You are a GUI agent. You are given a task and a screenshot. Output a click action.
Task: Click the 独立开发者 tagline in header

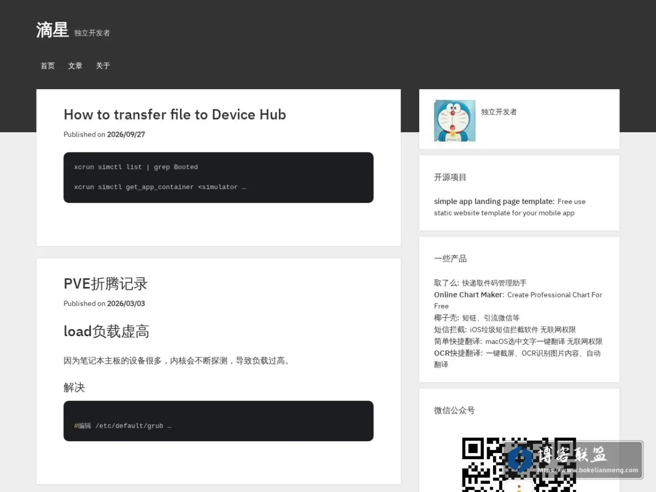[x=92, y=33]
